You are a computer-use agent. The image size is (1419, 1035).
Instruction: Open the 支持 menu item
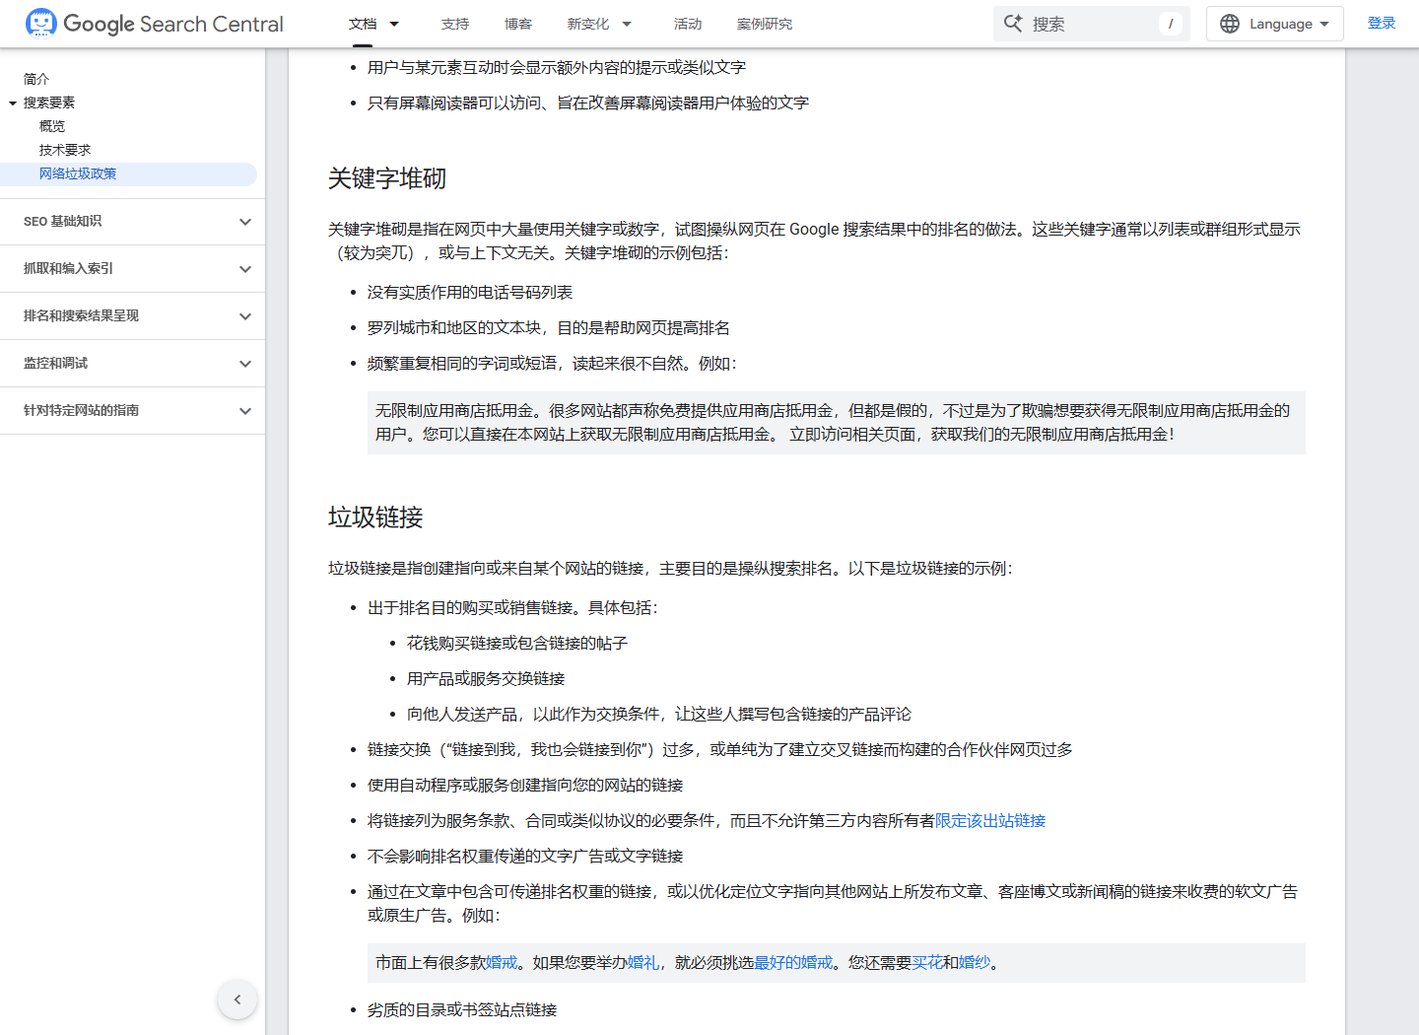click(x=455, y=24)
